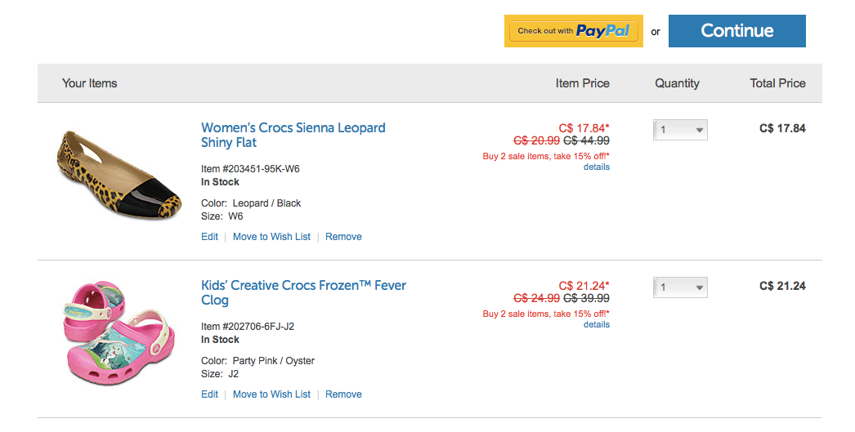
Task: Edit the Frozen Fever Clog item
Action: tap(209, 394)
